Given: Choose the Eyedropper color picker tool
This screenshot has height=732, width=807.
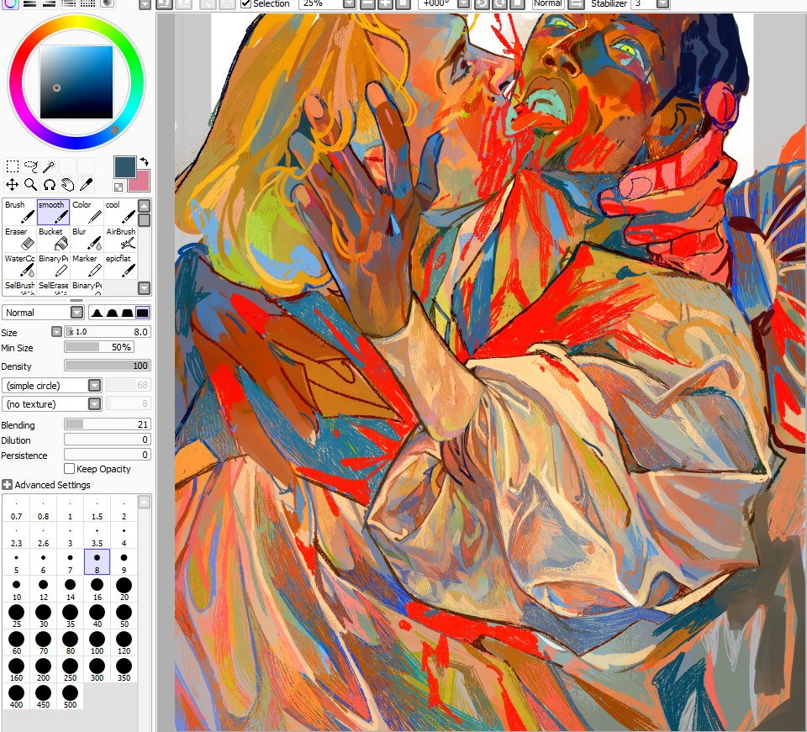Looking at the screenshot, I should point(87,184).
